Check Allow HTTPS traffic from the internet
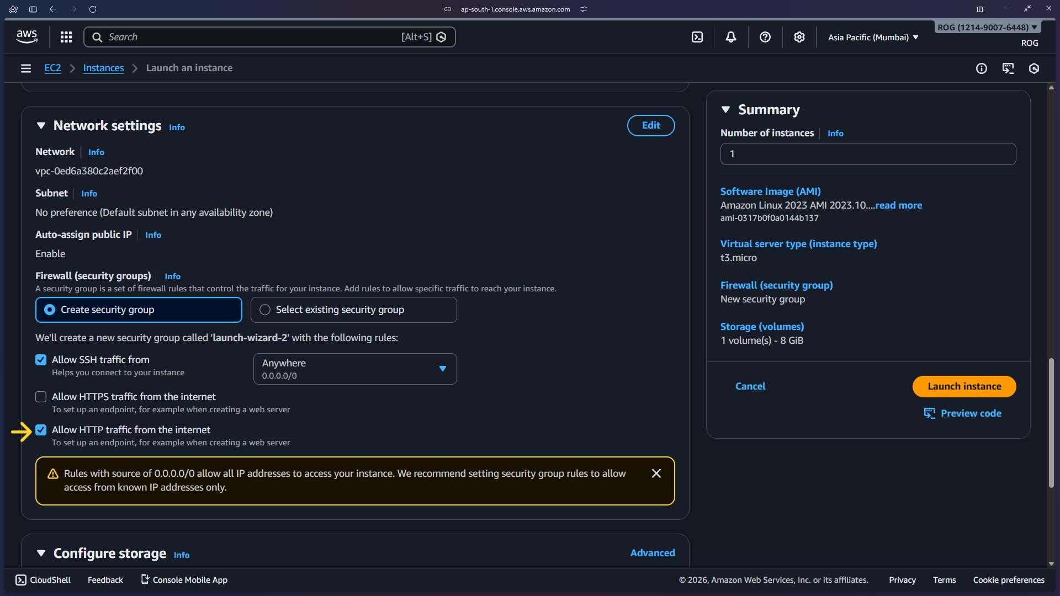Screen dimensions: 1060x596 point(40,396)
